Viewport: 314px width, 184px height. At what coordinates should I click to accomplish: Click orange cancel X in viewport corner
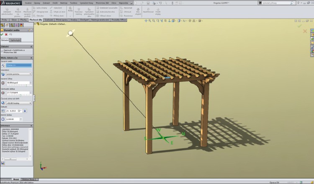pyautogui.click(x=305, y=31)
